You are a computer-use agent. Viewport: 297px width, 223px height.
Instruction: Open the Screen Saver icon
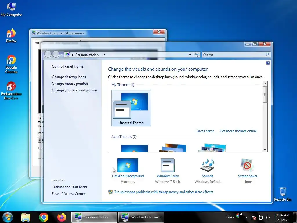click(247, 165)
